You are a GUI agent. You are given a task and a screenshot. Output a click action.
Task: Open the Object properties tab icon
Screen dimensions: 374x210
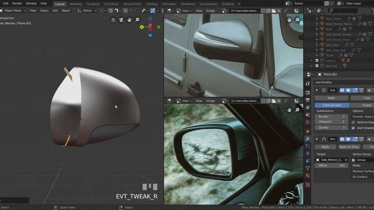pos(308,131)
